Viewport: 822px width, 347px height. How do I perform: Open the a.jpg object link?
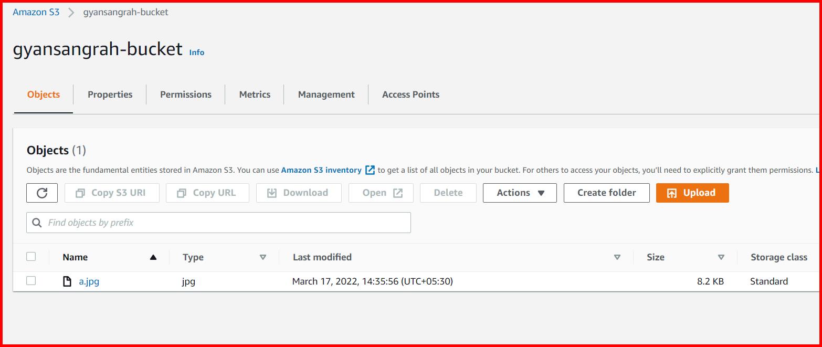click(x=88, y=281)
